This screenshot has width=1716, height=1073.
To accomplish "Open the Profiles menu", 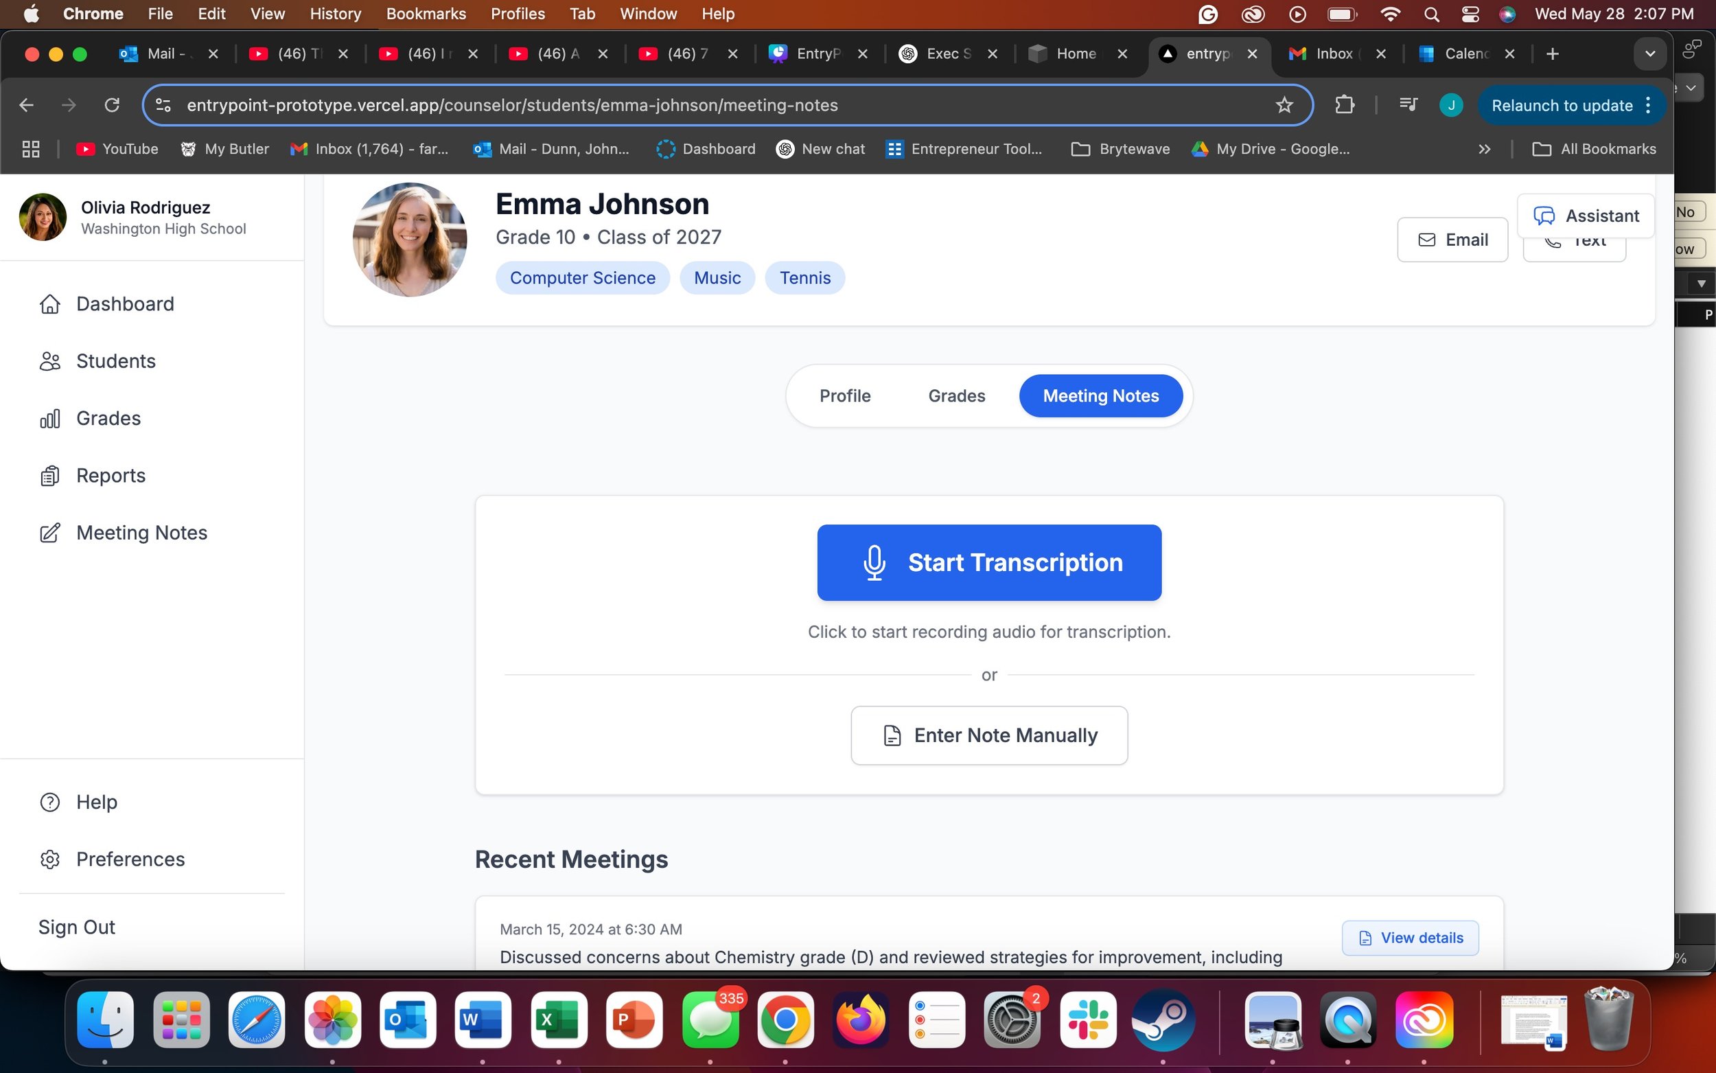I will [x=518, y=14].
